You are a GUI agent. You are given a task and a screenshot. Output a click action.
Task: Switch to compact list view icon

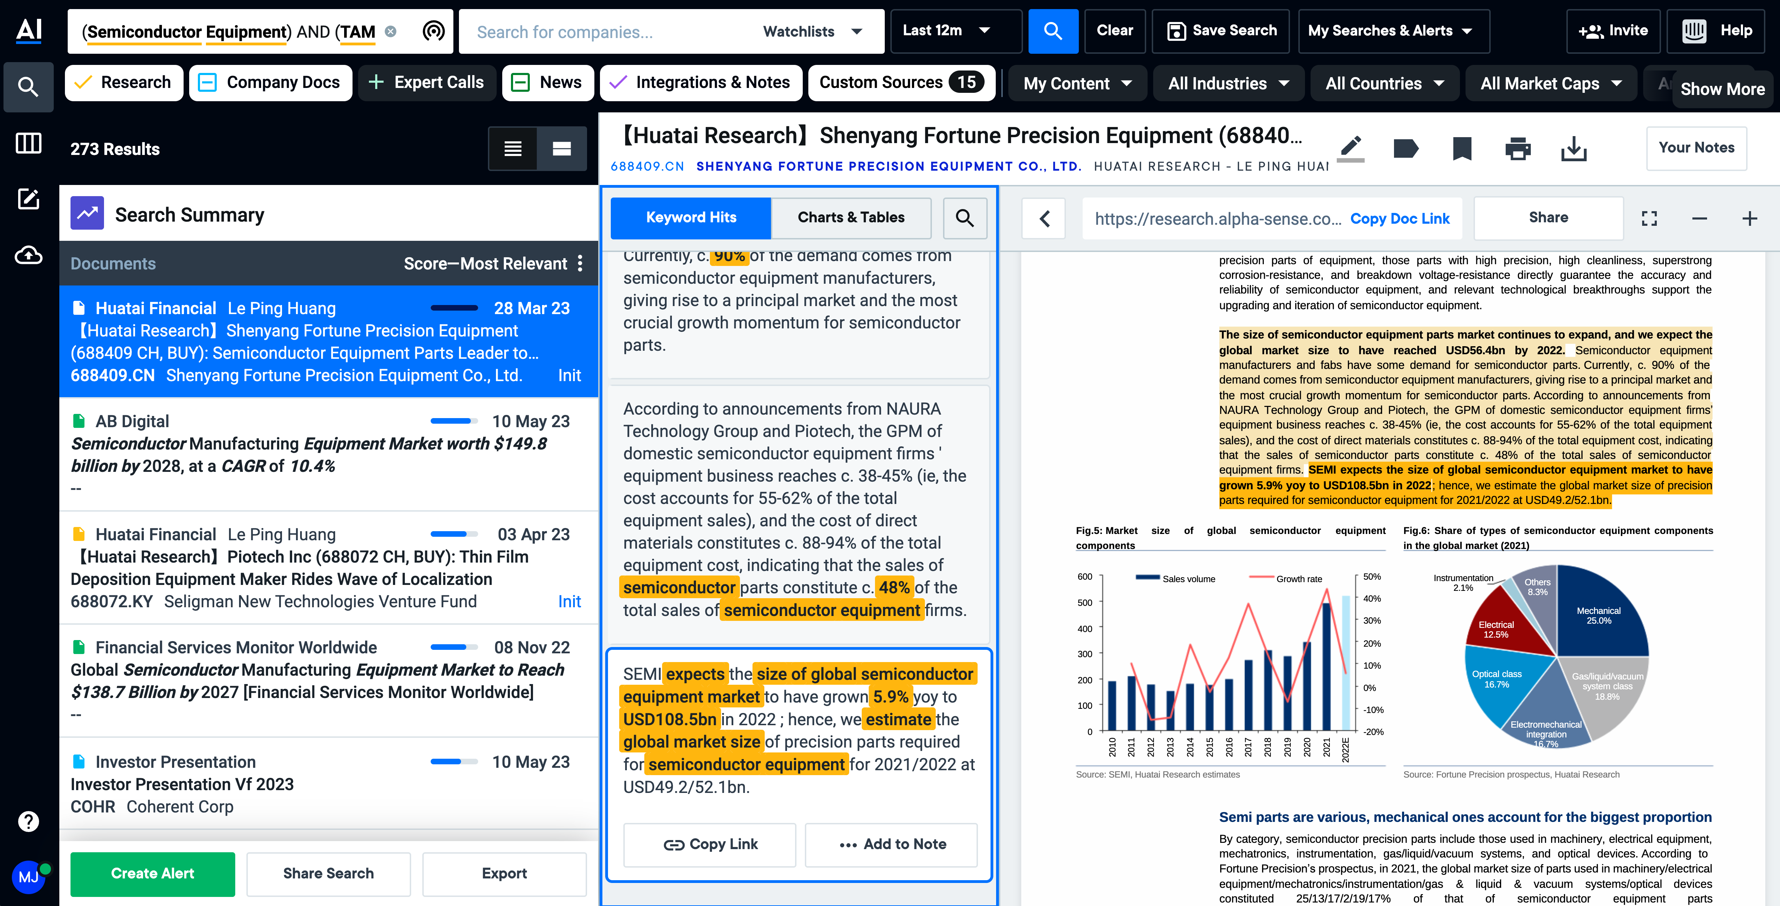coord(513,149)
